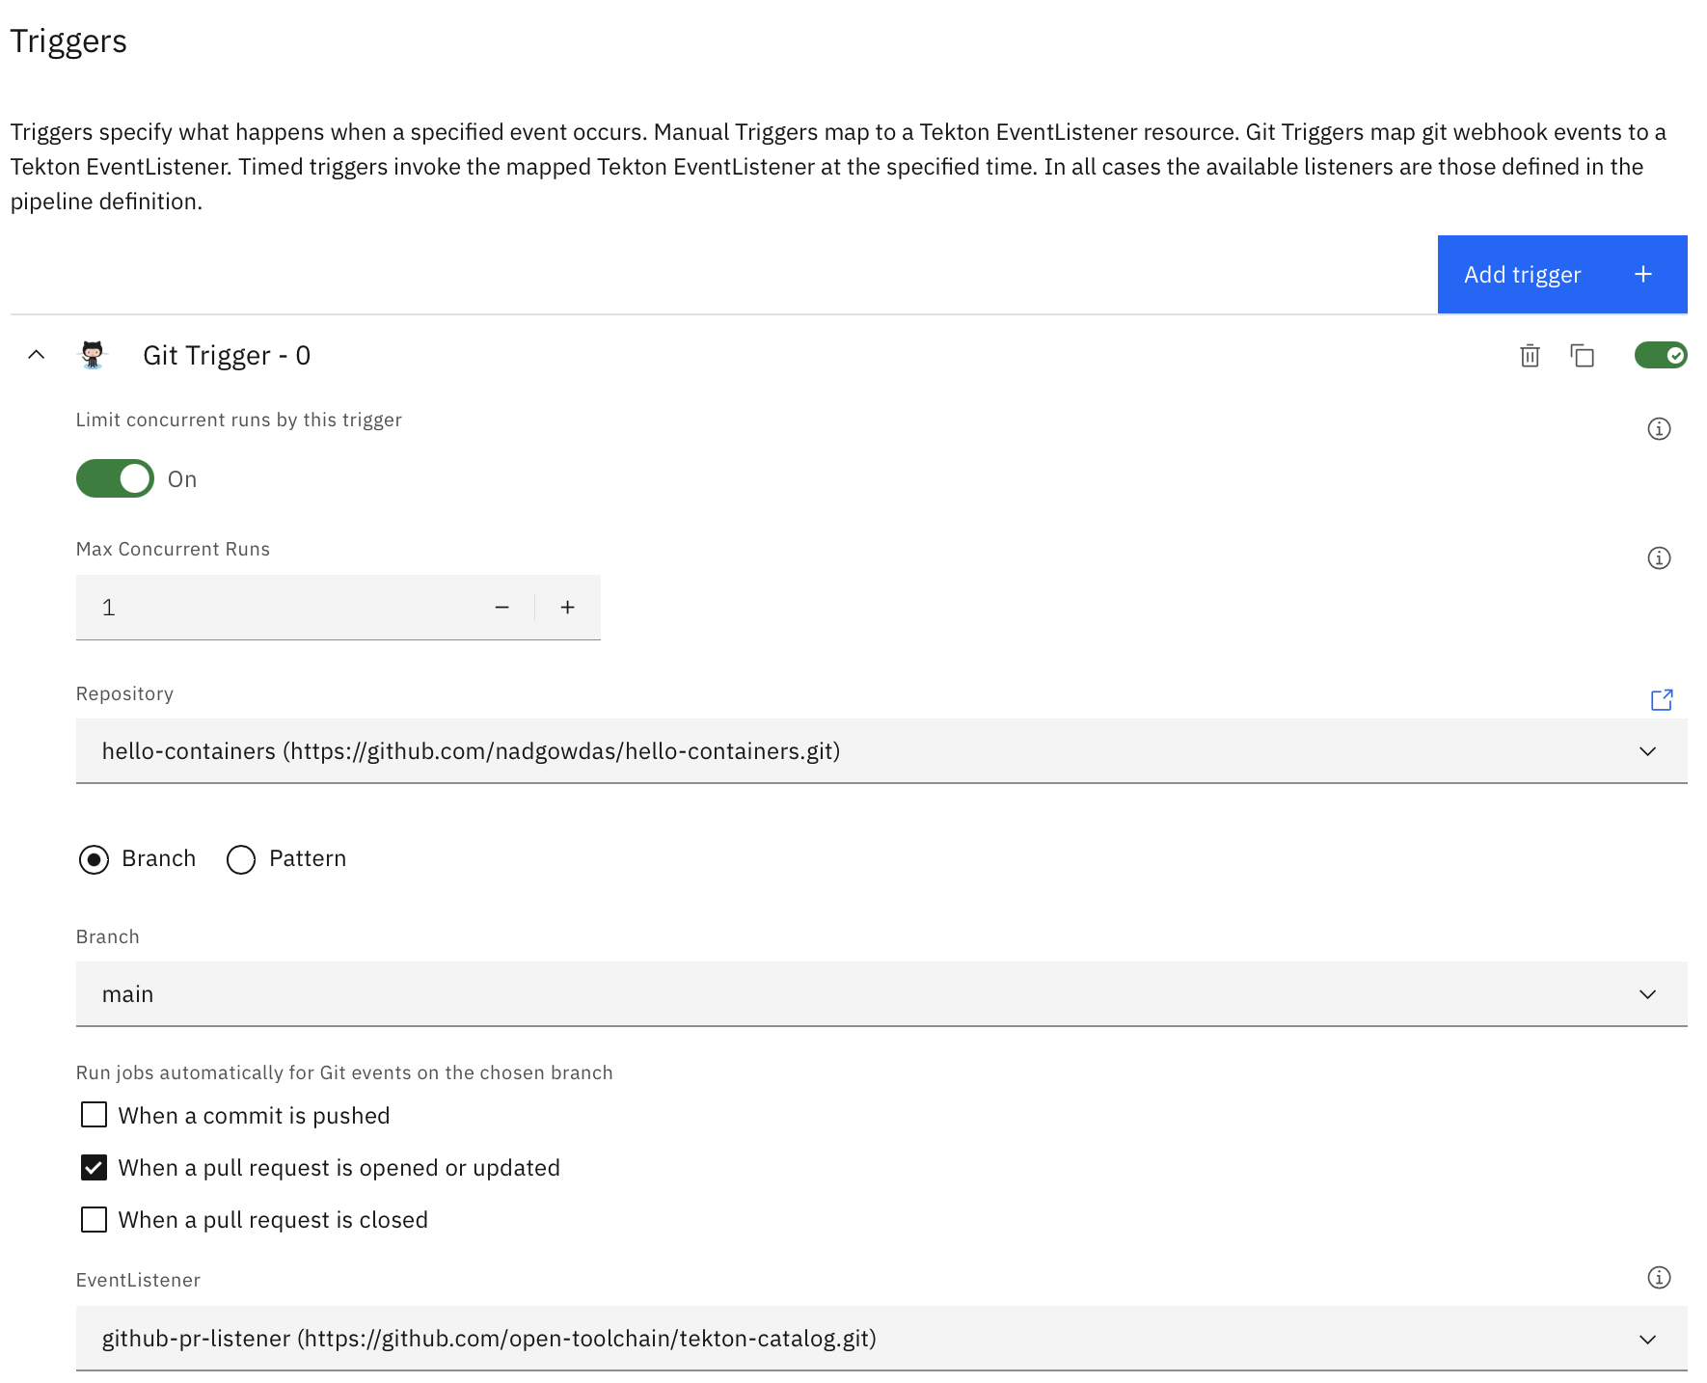
Task: Open info icon for EventListener
Action: 1659,1278
